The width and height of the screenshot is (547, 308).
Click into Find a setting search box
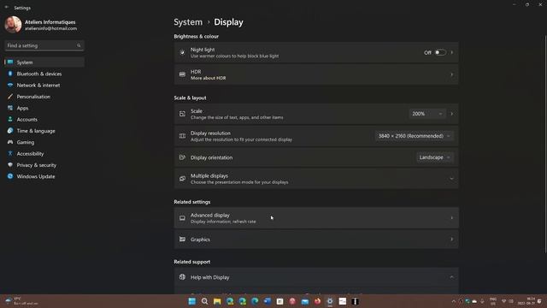tap(44, 45)
